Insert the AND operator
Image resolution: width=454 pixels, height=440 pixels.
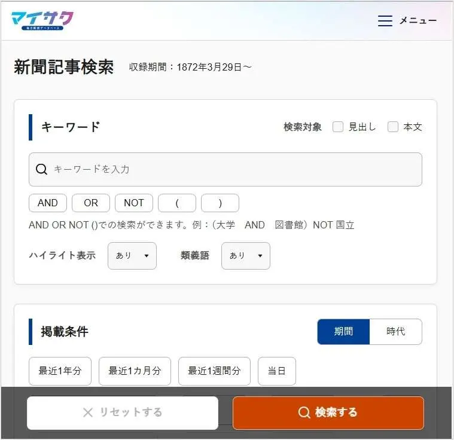pyautogui.click(x=48, y=203)
